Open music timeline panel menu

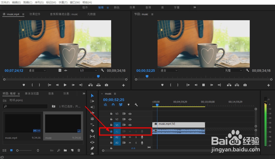pos(115,94)
